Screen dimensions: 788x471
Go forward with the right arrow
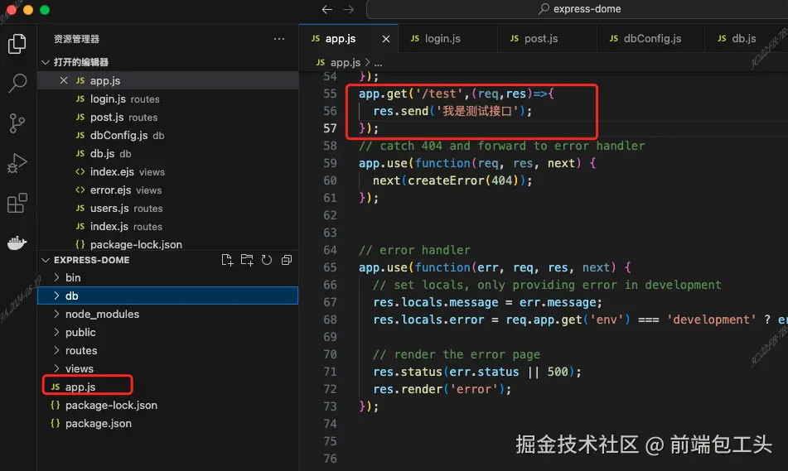click(x=349, y=9)
